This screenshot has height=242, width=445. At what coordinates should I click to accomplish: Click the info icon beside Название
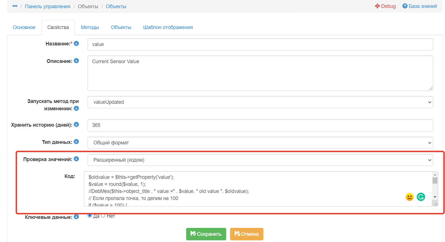[76, 43]
